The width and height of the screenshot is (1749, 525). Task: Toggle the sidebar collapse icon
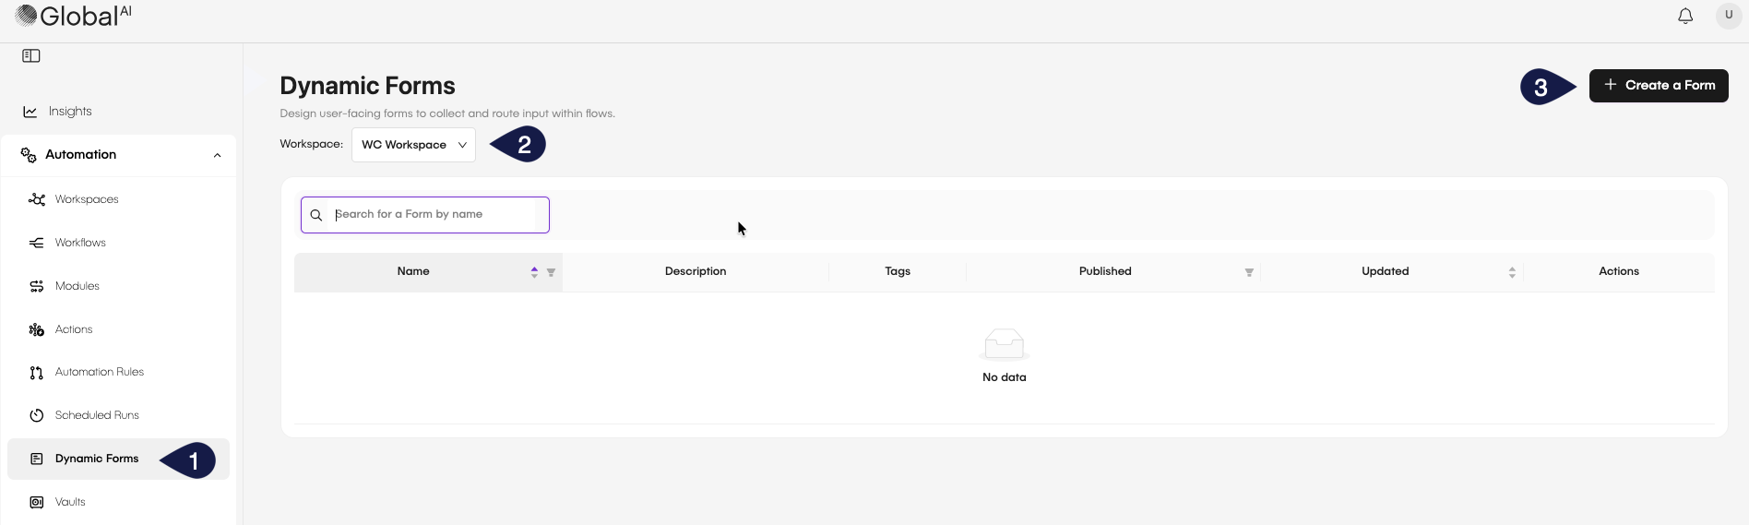[x=31, y=56]
